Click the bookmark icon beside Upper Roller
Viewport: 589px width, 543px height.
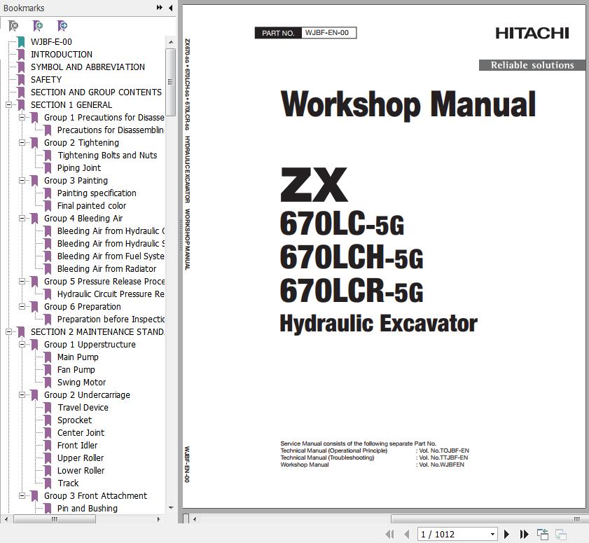[48, 458]
